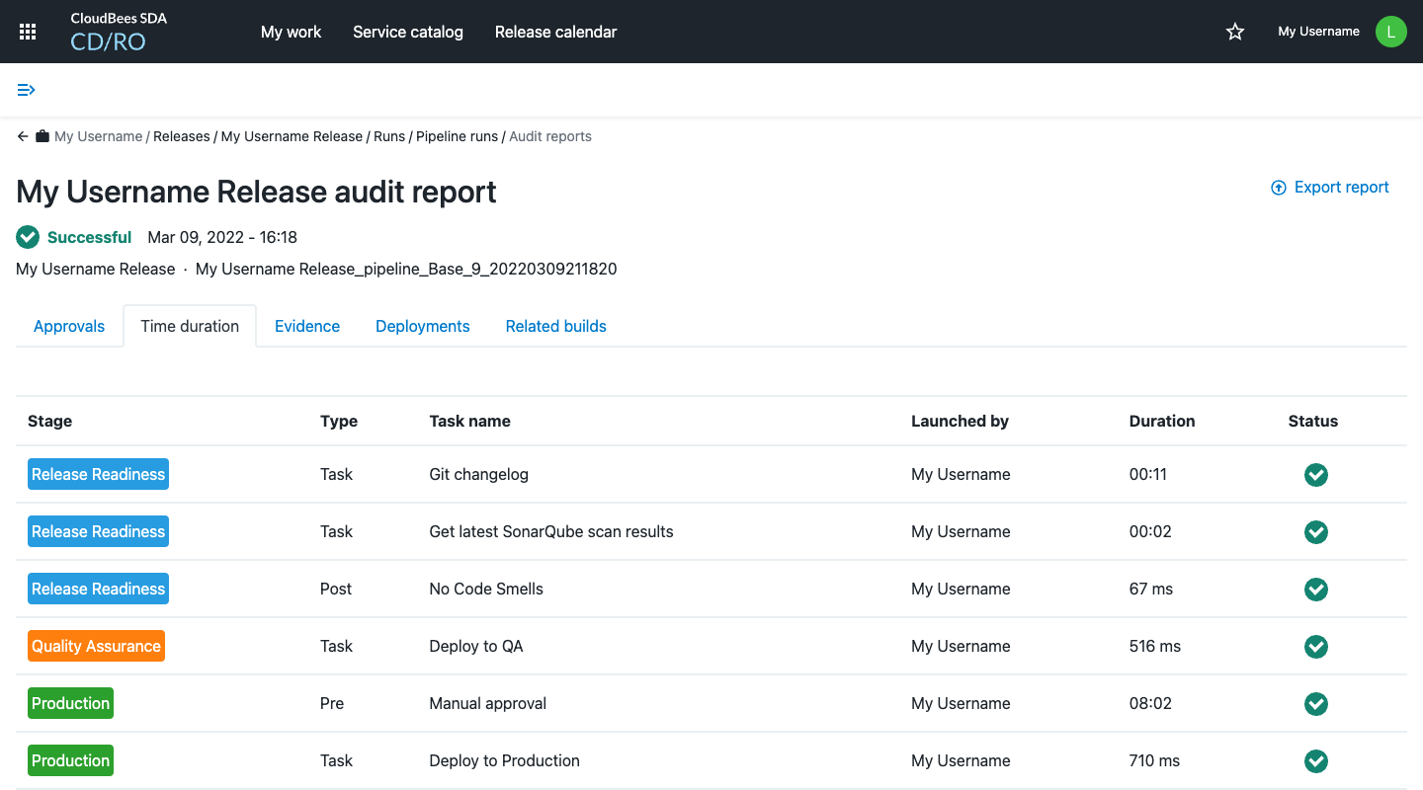The height and width of the screenshot is (790, 1423).
Task: Click the status checkmark for Deploy to Production
Action: coord(1315,760)
